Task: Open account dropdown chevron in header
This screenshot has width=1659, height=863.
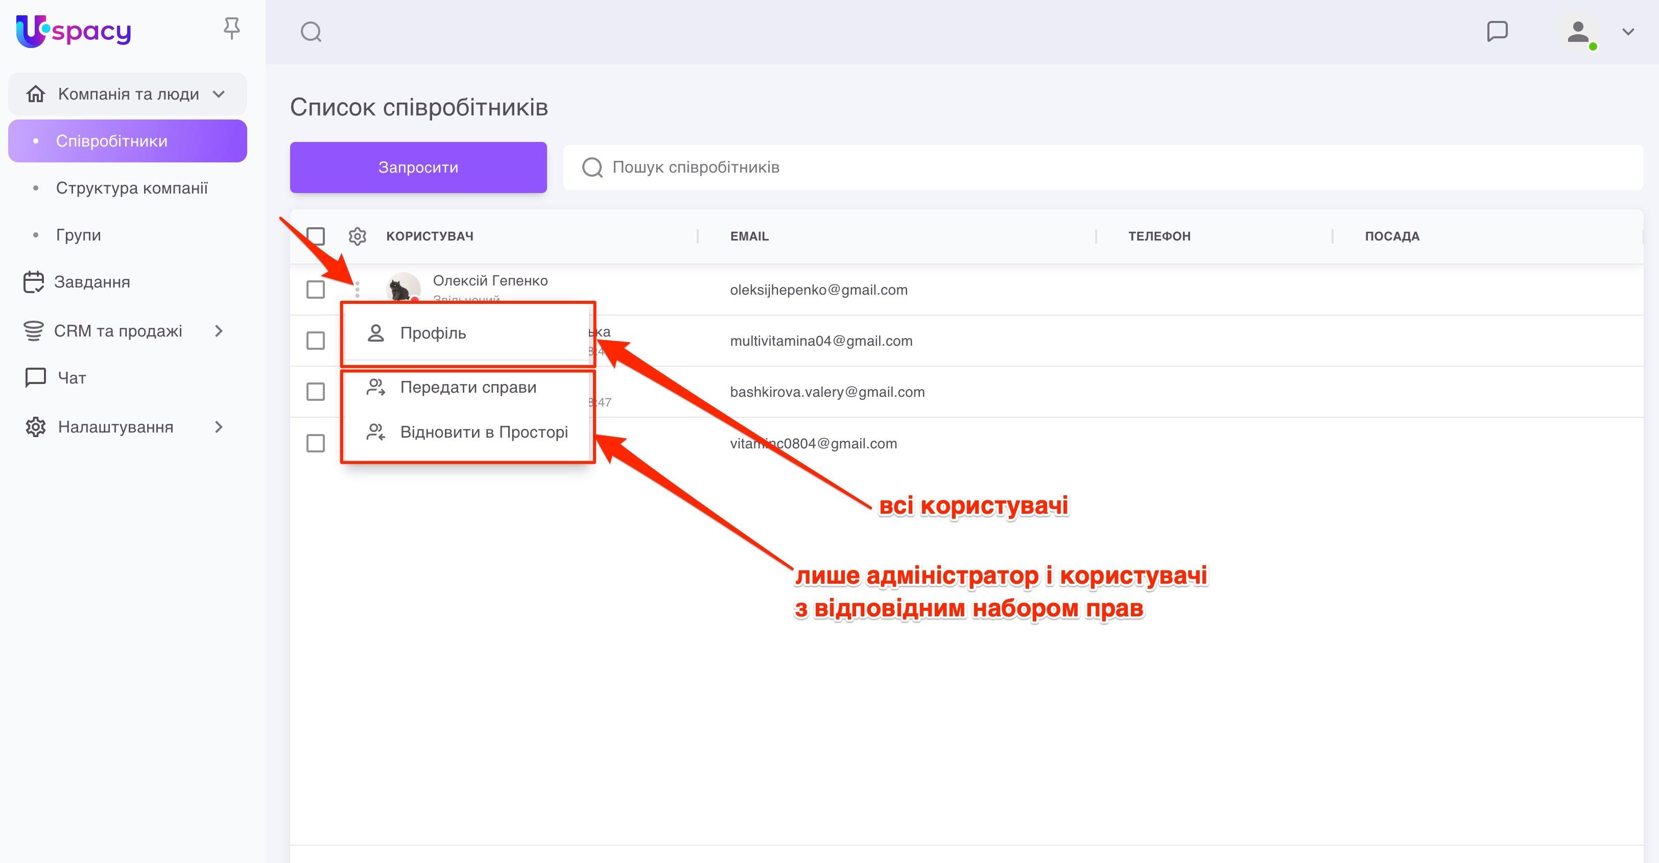Action: [x=1627, y=32]
